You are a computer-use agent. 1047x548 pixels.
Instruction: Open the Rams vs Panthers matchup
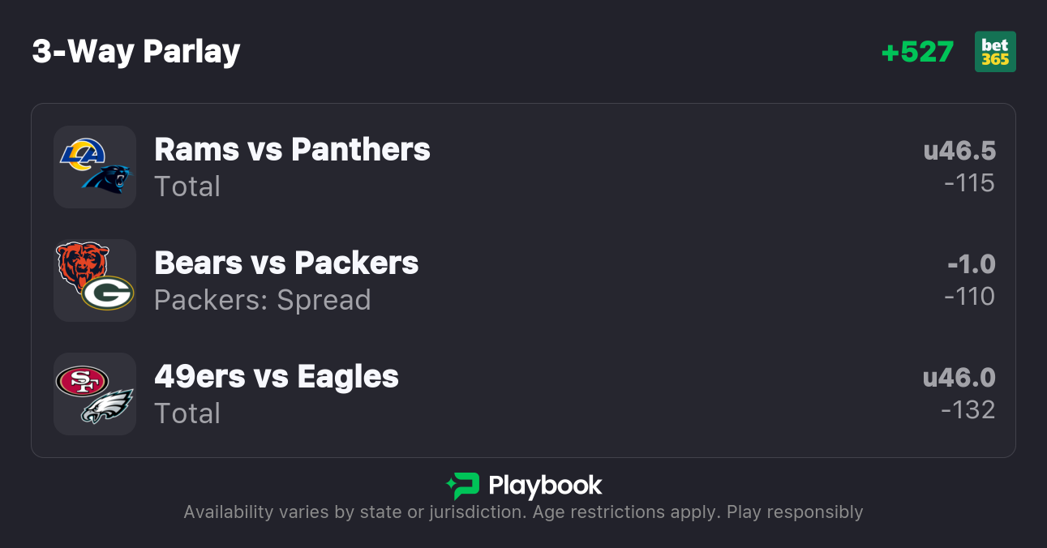tap(292, 149)
